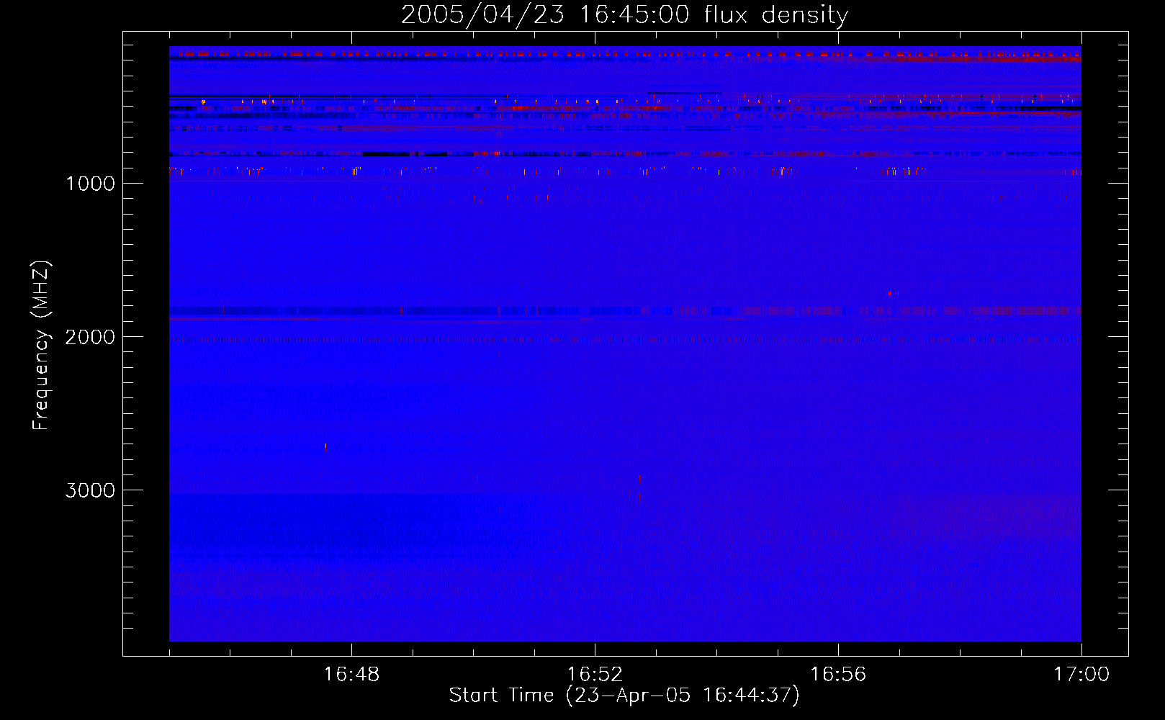Click the '16:52' time tick label
This screenshot has width=1165, height=720.
[595, 675]
